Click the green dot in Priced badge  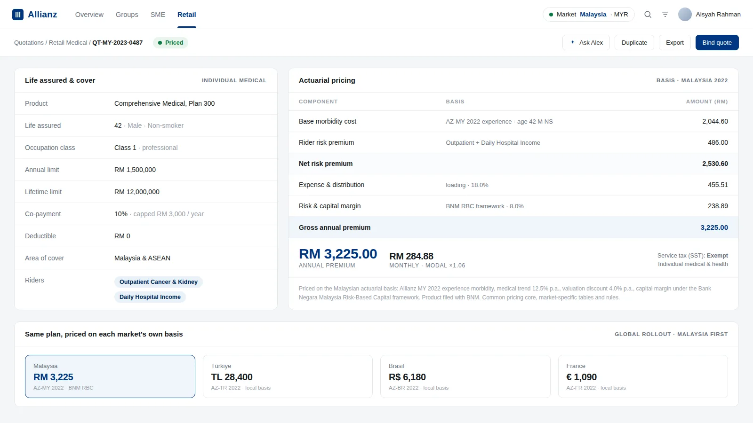[160, 43]
